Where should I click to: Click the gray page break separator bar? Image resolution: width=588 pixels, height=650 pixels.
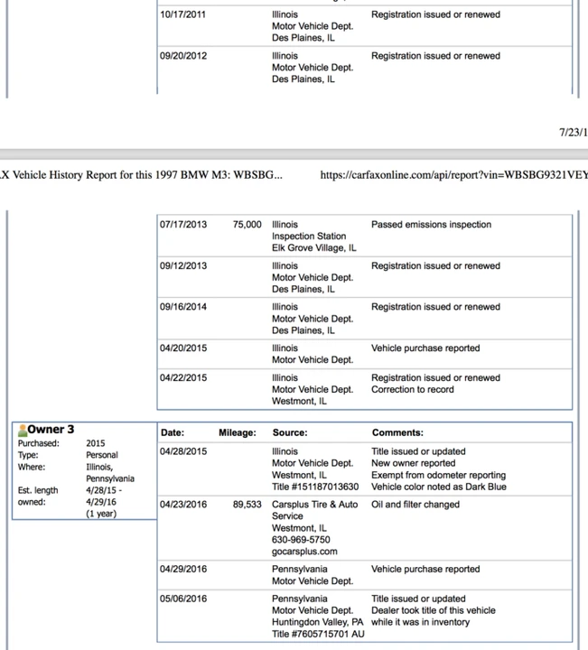click(294, 154)
